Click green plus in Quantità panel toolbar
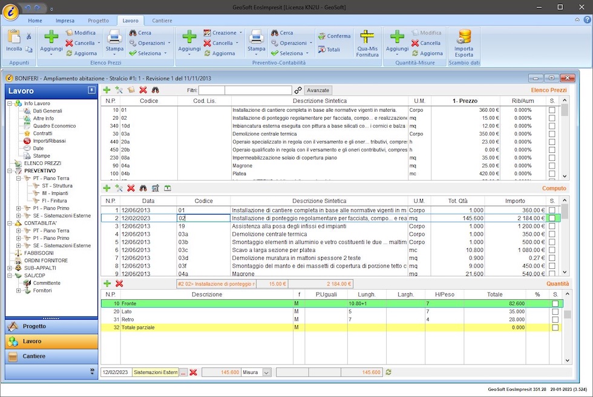Image resolution: width=593 pixels, height=397 pixels. coord(107,283)
